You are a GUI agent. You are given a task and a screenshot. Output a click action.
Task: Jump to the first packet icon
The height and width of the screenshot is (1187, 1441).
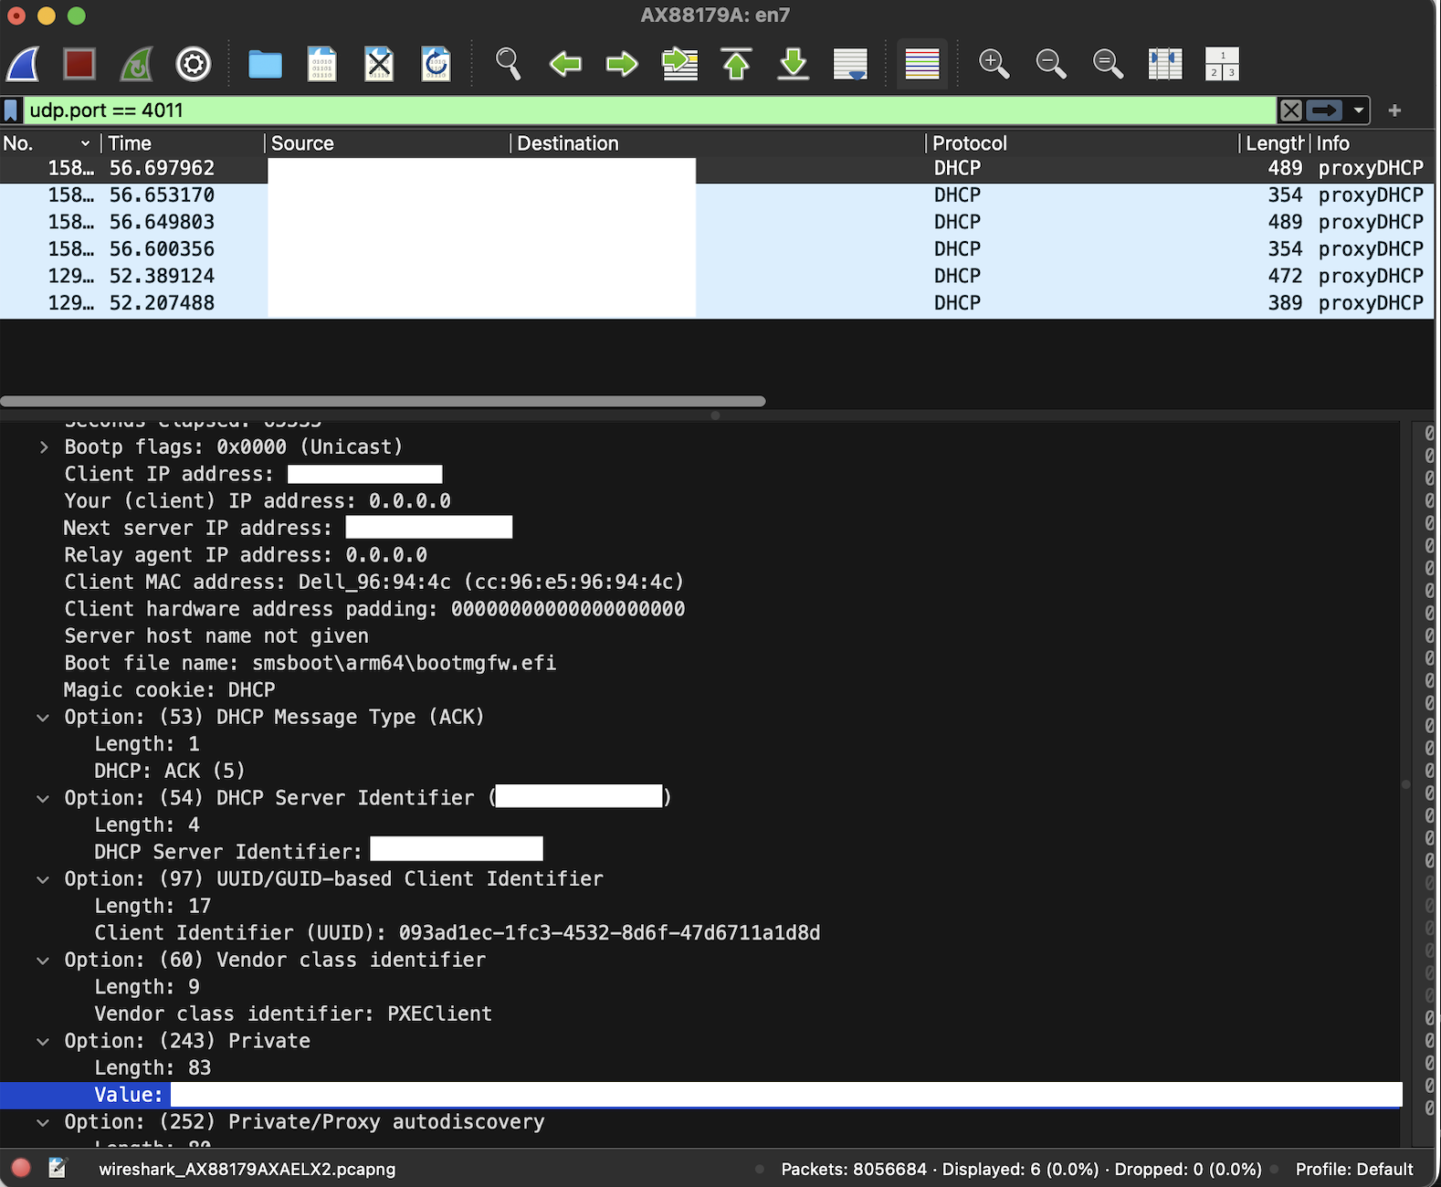[x=736, y=64]
